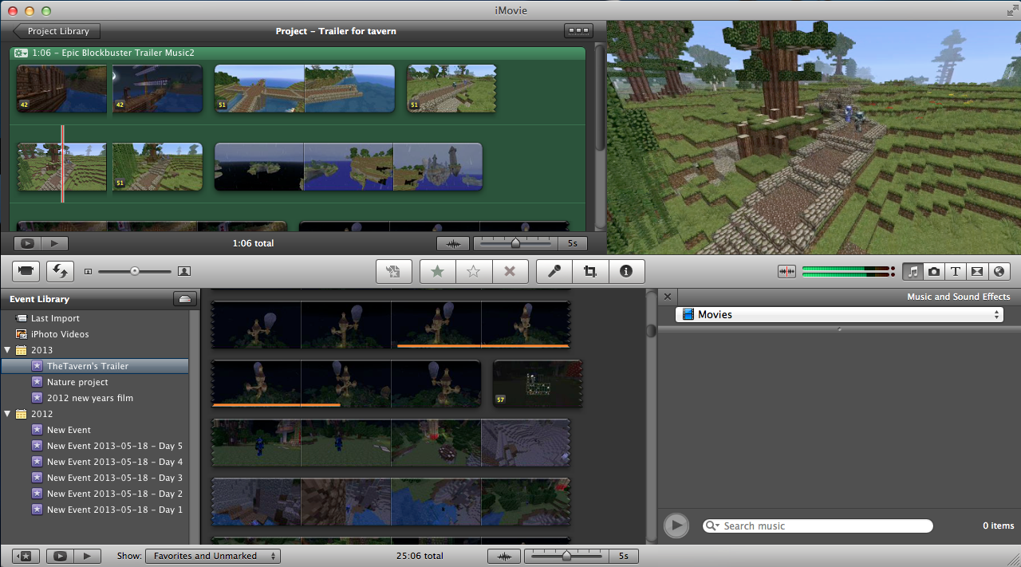The image size is (1021, 567).
Task: Mark selection as favorite with filled star
Action: [437, 271]
